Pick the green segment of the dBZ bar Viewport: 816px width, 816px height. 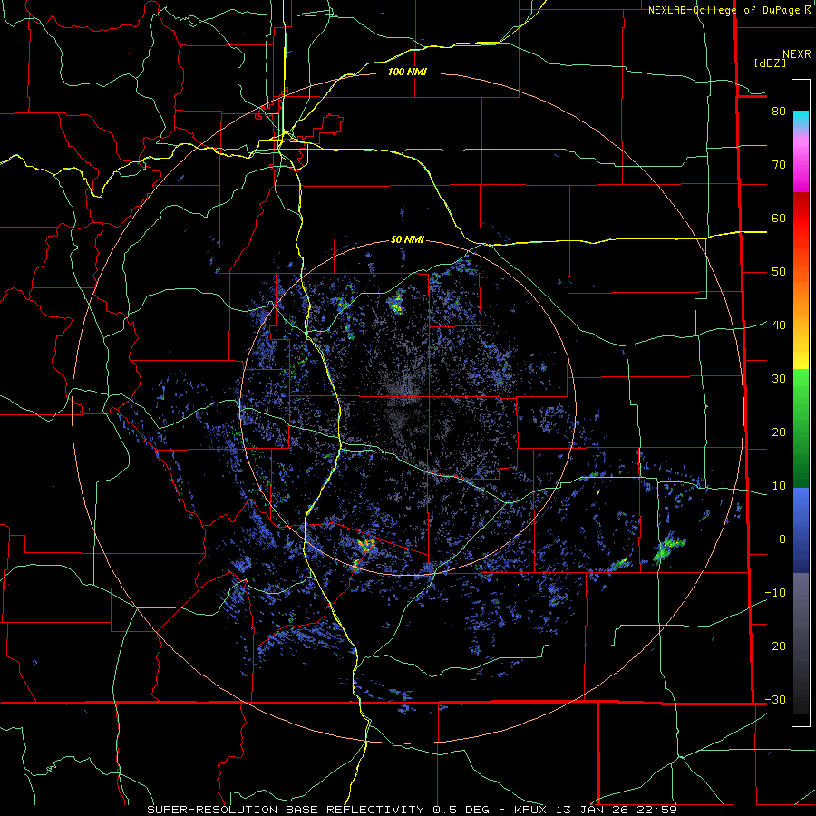(801, 428)
